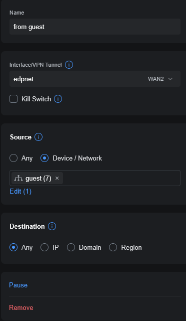186x321 pixels.
Task: Click the network icon on guest tag
Action: pyautogui.click(x=18, y=179)
